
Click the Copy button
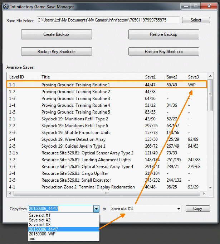(197, 209)
